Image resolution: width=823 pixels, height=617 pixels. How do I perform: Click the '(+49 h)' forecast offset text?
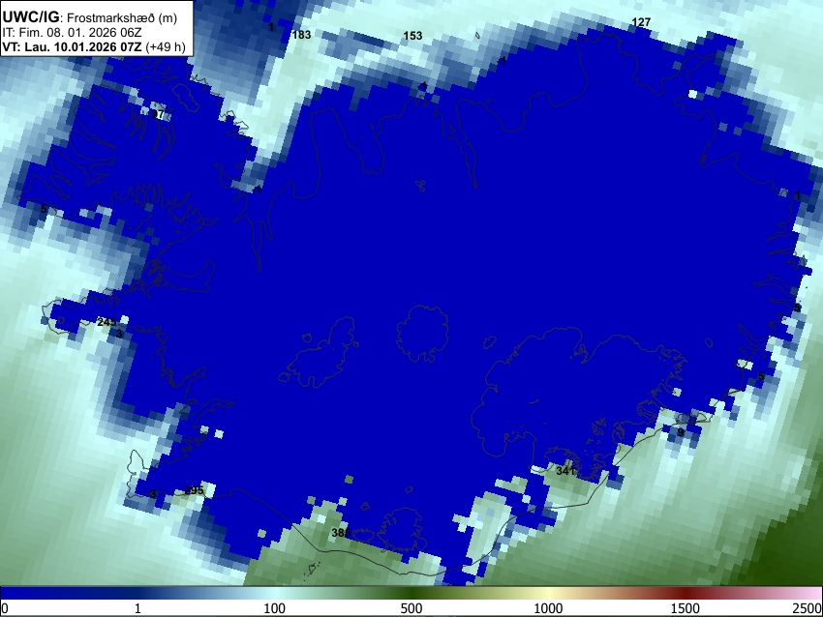pyautogui.click(x=165, y=47)
